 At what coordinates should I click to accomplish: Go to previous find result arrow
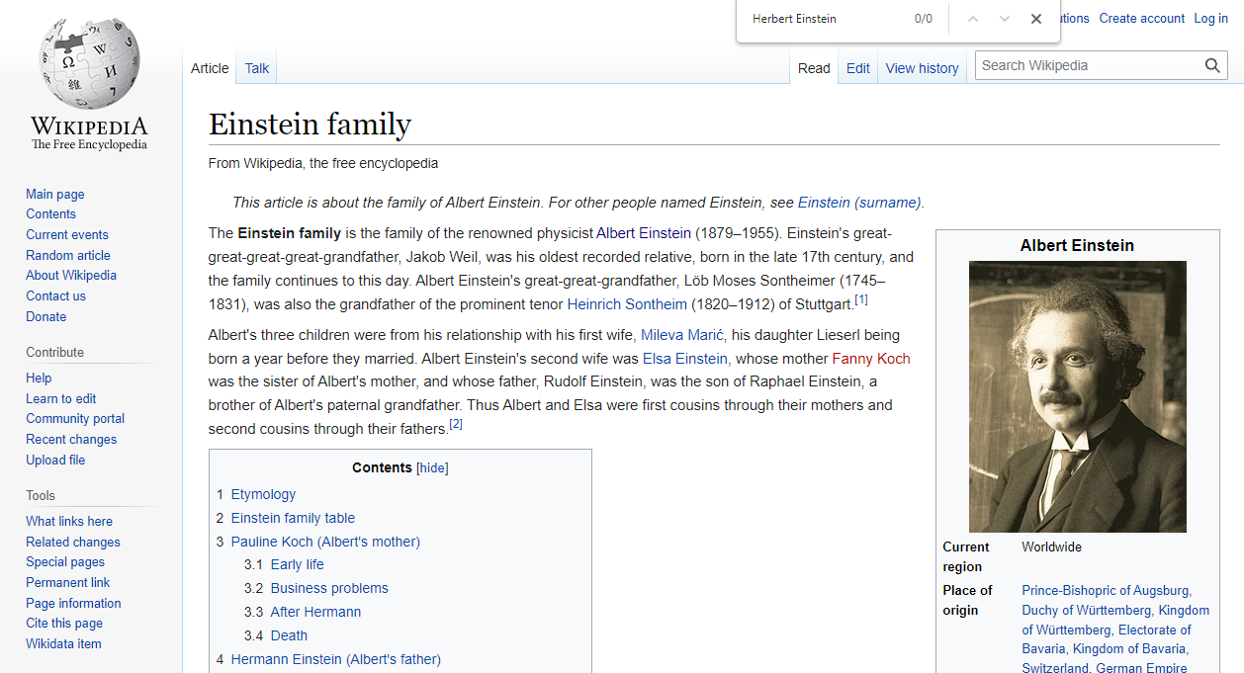tap(973, 19)
